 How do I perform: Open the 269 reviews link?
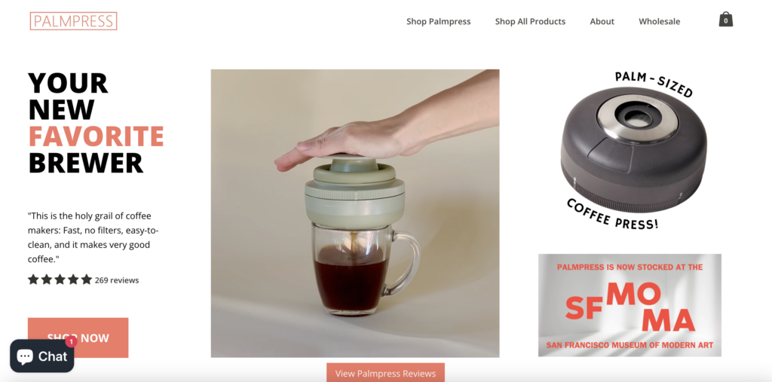117,280
